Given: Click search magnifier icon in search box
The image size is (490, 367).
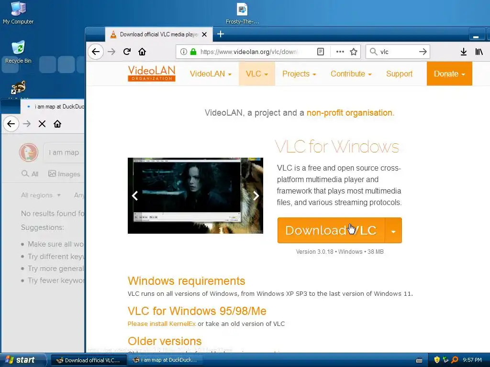Looking at the screenshot, I should 373,52.
